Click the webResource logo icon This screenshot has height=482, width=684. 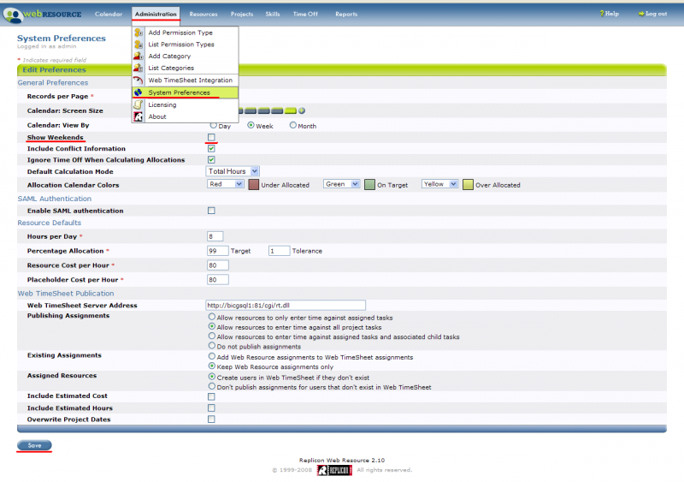pyautogui.click(x=13, y=15)
